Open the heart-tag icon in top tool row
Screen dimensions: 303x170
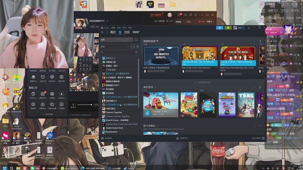(52, 77)
